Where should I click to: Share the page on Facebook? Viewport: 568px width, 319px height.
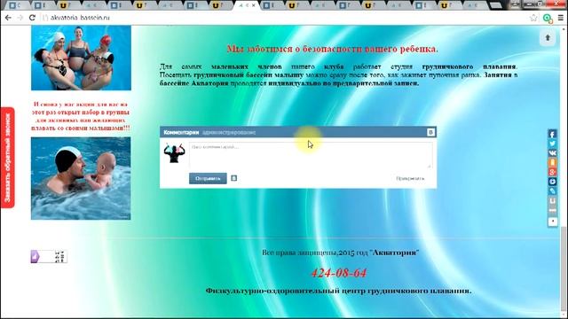(x=552, y=134)
